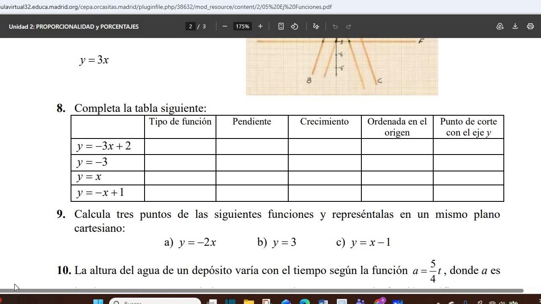Open File Explorer from the taskbar

click(x=249, y=301)
